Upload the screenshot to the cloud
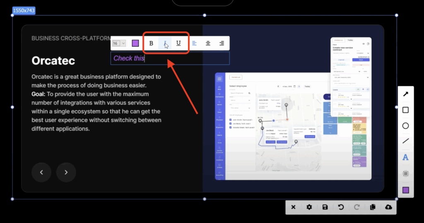This screenshot has width=424, height=223. point(388,207)
